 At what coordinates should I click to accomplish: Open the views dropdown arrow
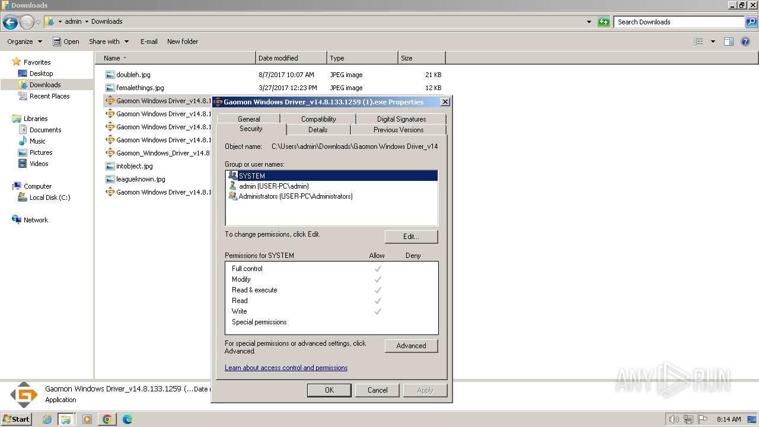tap(713, 42)
